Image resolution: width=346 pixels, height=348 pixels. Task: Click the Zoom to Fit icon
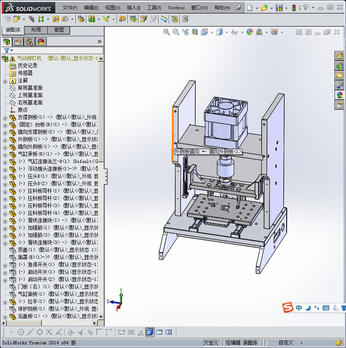(167, 32)
